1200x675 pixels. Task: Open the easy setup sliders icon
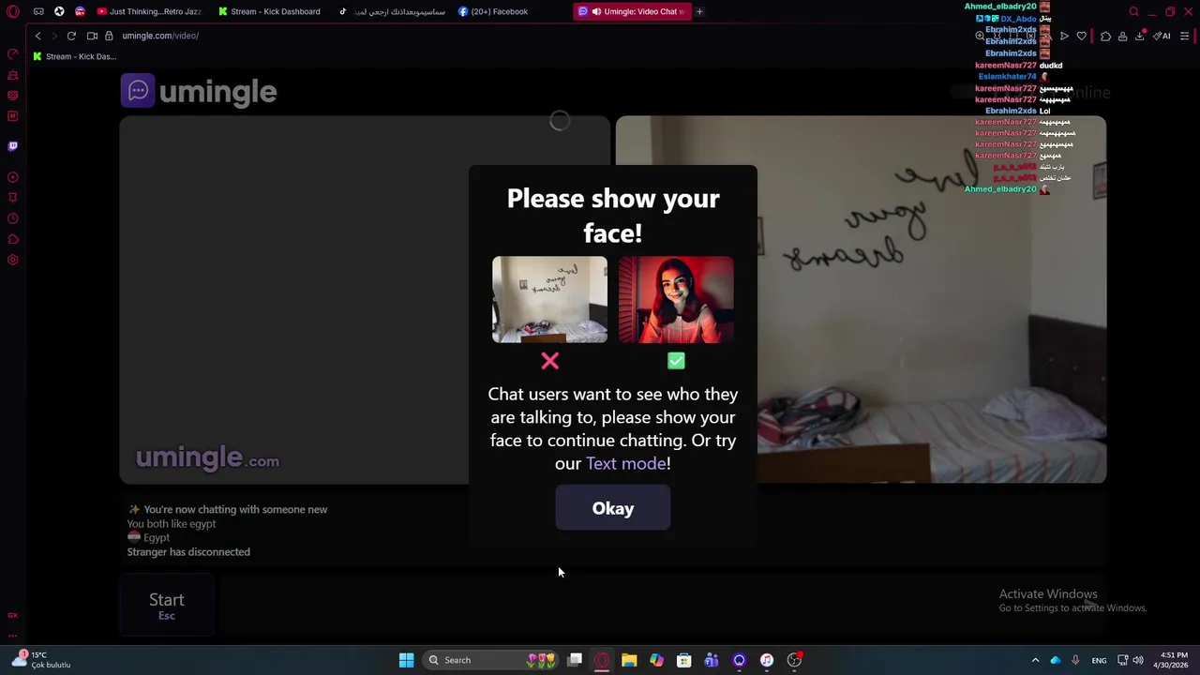(1185, 36)
